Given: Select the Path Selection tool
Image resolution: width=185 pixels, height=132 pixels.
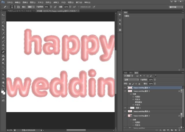Looking at the screenshot, I should click(x=3, y=75).
